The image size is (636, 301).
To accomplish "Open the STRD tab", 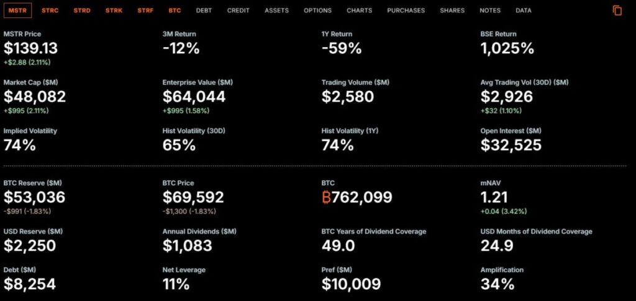I will 81,11.
